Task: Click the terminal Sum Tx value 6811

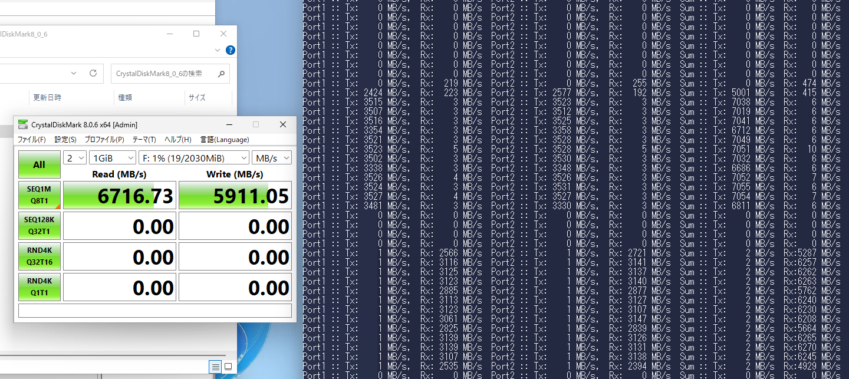Action: pyautogui.click(x=741, y=206)
